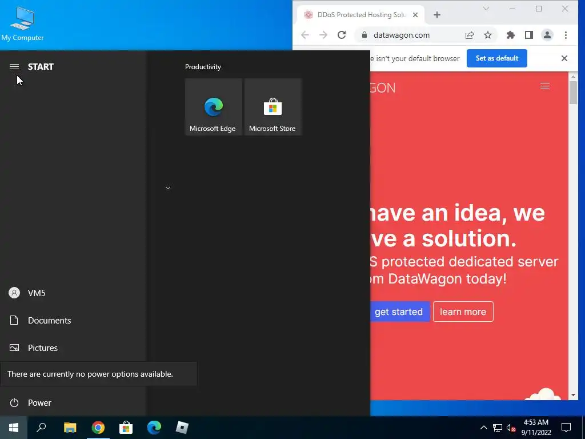The width and height of the screenshot is (585, 439).
Task: Click Set as default button
Action: coord(496,58)
